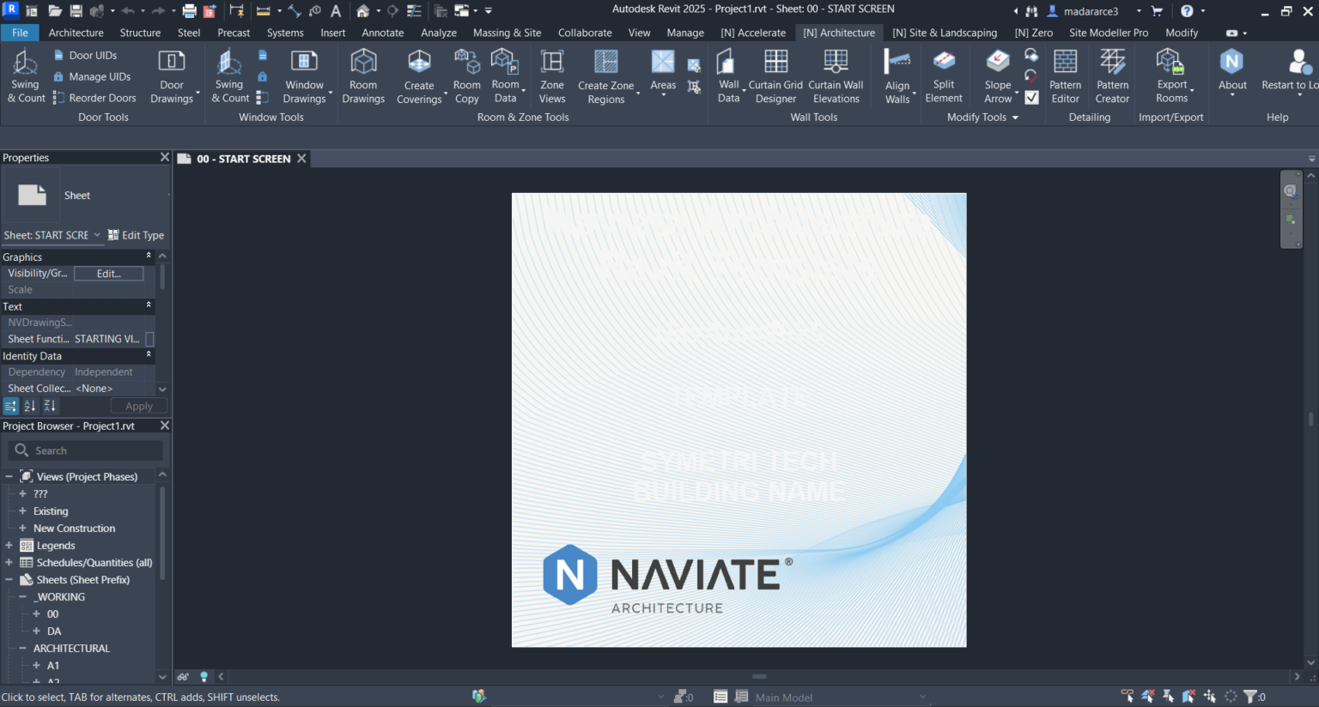Switch to the Annotate ribbon tab
The width and height of the screenshot is (1319, 707).
tap(383, 33)
